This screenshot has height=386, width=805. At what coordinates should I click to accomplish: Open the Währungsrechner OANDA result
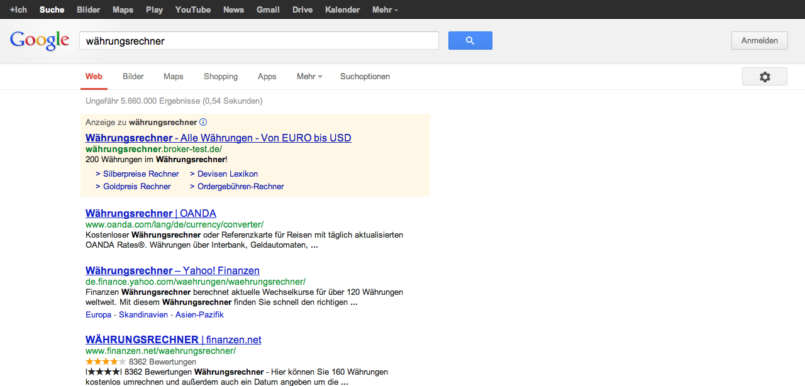(151, 213)
